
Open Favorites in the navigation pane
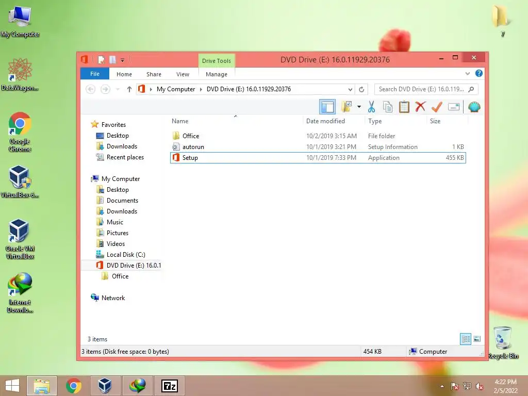113,125
